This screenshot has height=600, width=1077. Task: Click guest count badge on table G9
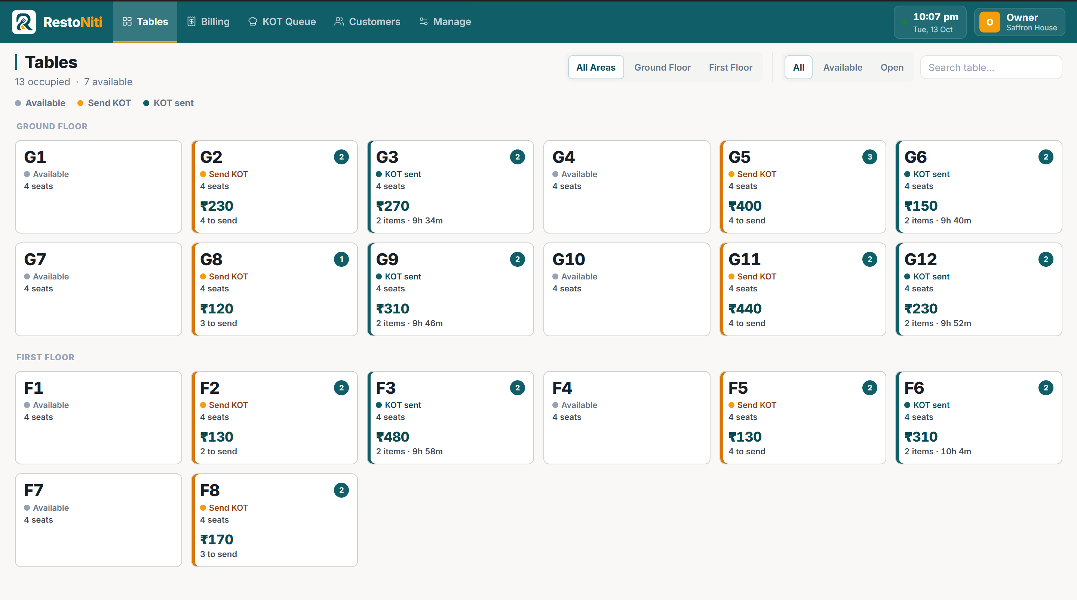(517, 259)
